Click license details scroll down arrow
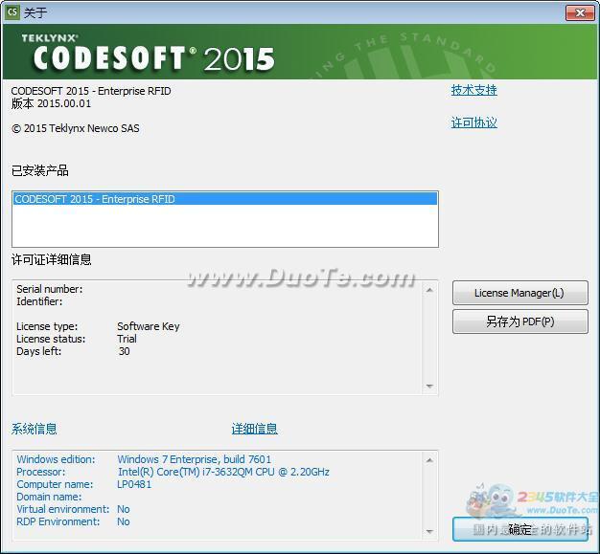Screen dimensions: 600x554 (x=429, y=387)
